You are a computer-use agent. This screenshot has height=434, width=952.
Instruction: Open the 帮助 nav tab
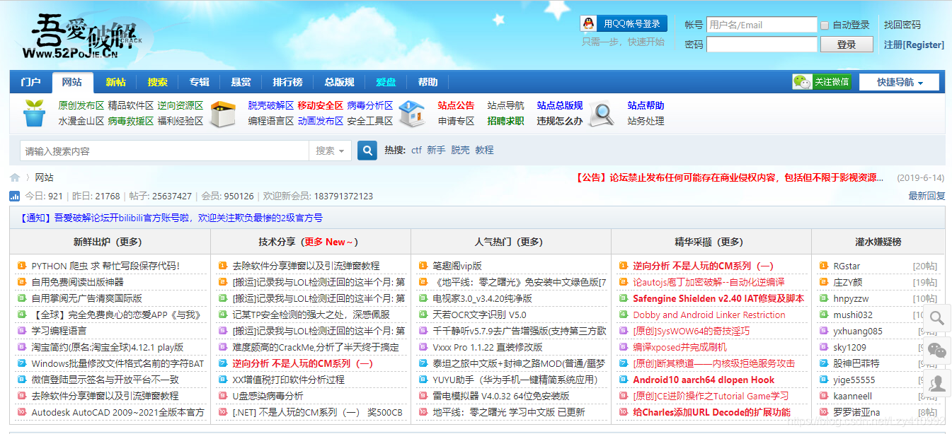[428, 82]
